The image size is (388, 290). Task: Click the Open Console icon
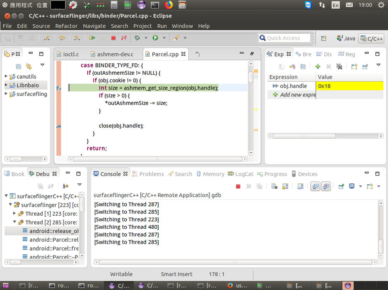(x=370, y=186)
